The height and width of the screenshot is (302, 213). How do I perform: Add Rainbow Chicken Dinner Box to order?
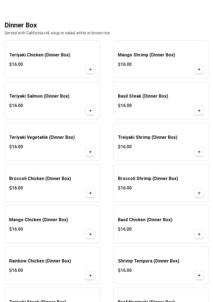(x=90, y=275)
